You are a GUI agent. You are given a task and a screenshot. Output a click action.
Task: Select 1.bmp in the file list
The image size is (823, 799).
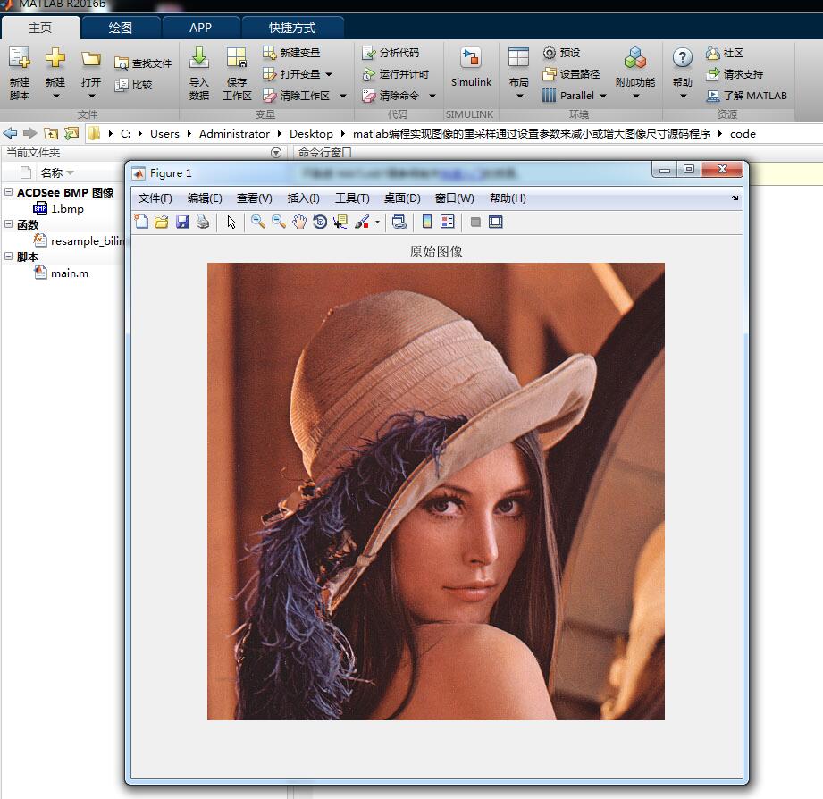58,209
